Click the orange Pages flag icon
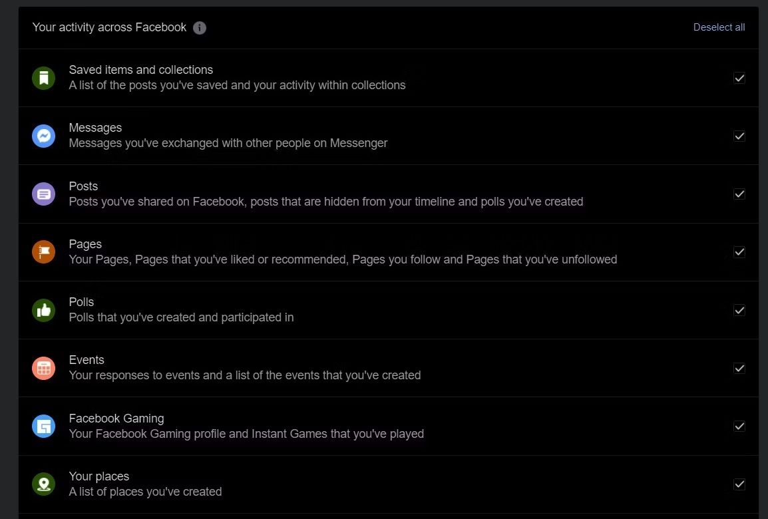768x519 pixels. tap(43, 252)
